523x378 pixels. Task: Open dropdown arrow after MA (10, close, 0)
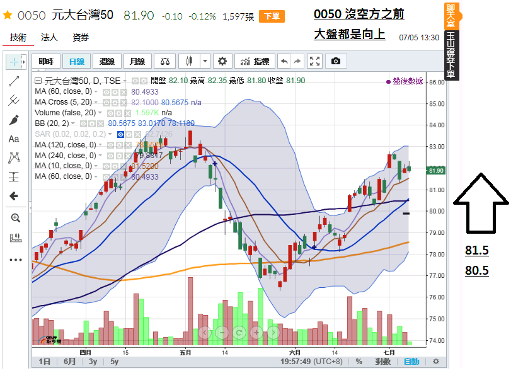pos(96,166)
